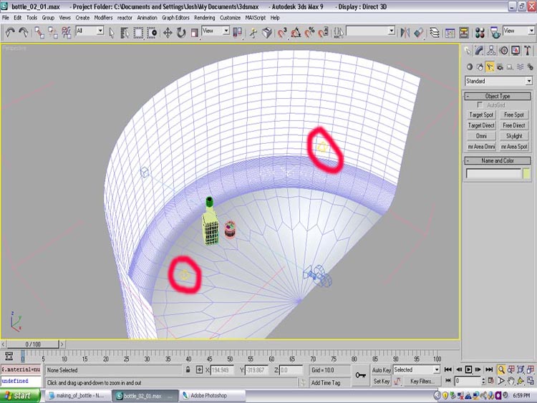537x403 pixels.
Task: Open the Graph Editors menu
Action: pyautogui.click(x=176, y=17)
